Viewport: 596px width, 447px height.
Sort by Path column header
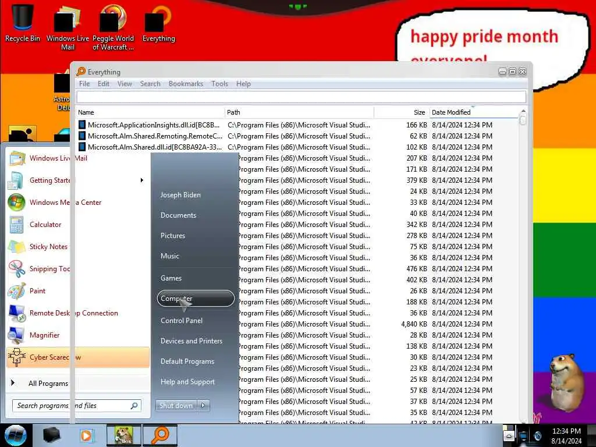[x=300, y=112]
